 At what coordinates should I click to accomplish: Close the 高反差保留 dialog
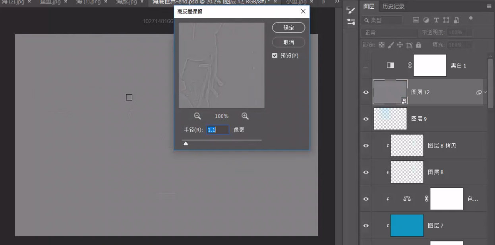pyautogui.click(x=303, y=12)
